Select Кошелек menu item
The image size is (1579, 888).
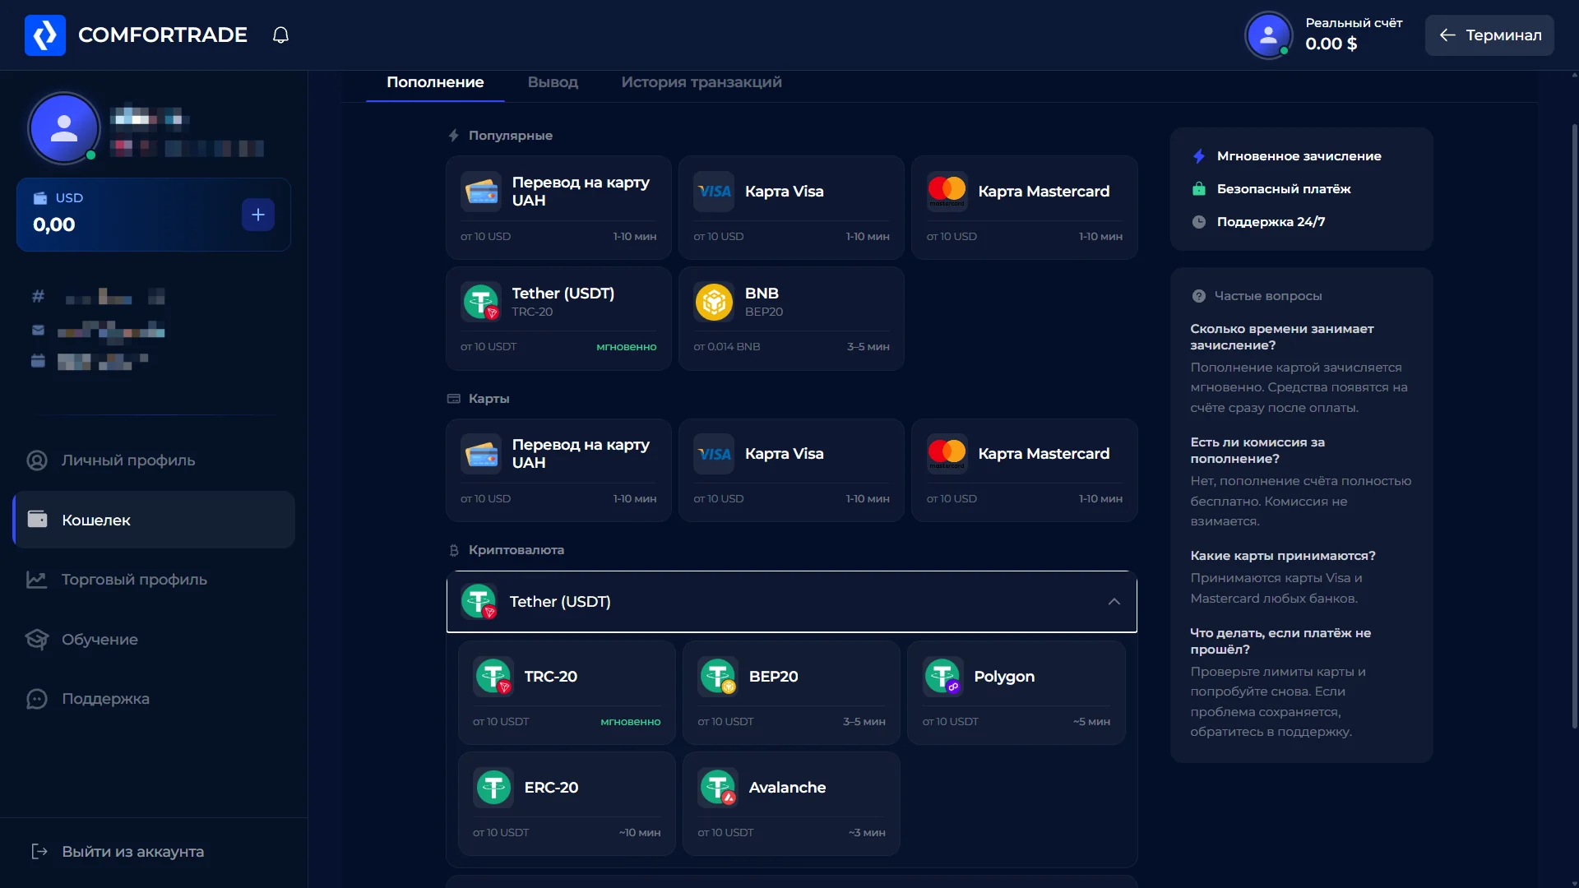point(154,520)
